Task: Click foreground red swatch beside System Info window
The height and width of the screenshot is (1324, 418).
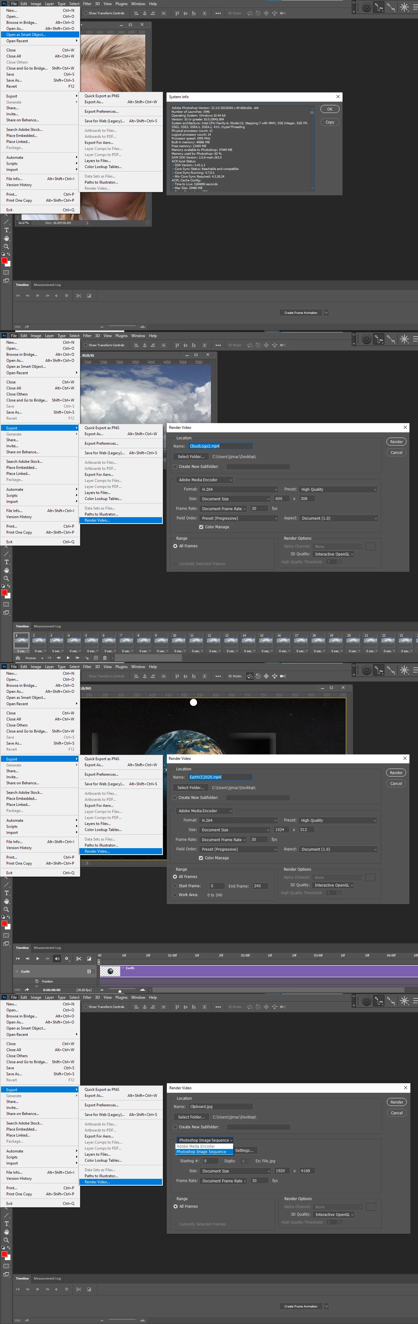Action: (x=4, y=261)
